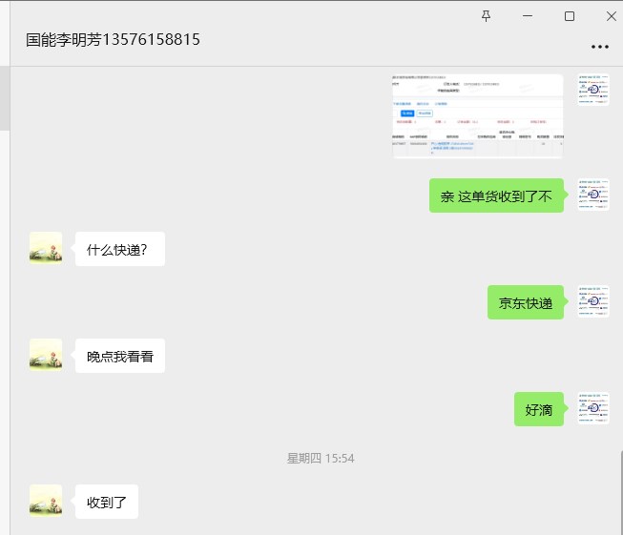Select the "晚点我看看" message bubble
Image resolution: width=623 pixels, height=535 pixels.
[x=119, y=357]
